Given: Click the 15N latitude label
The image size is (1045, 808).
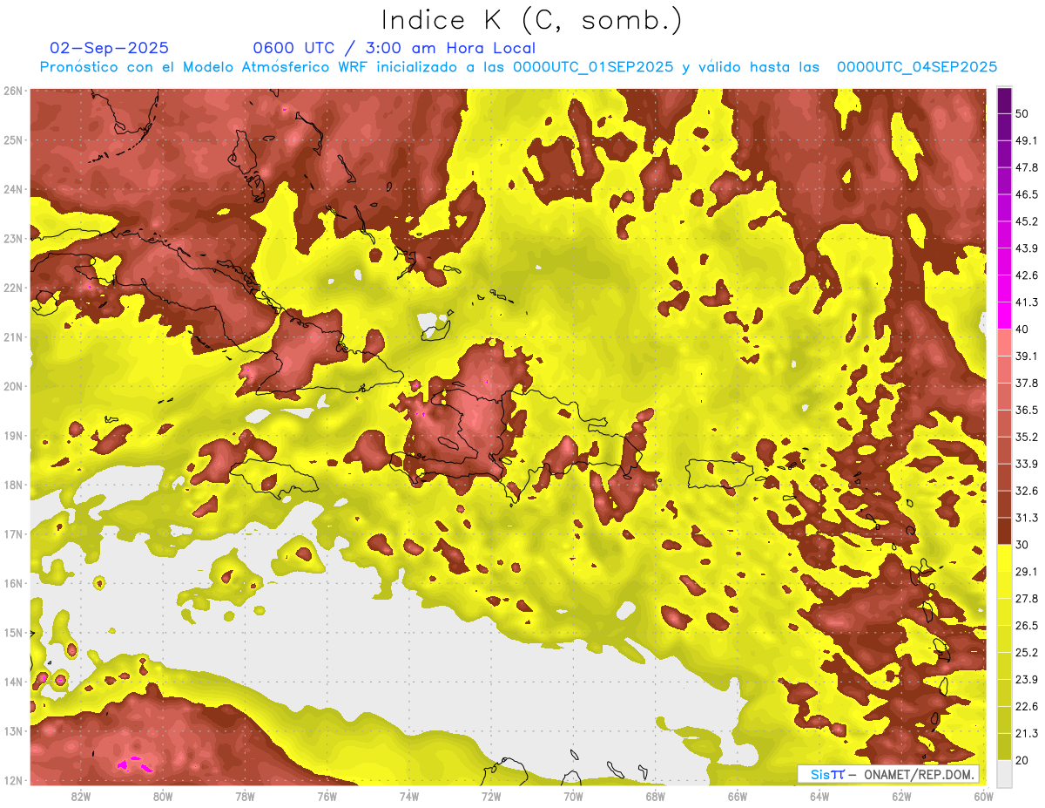Looking at the screenshot, I should point(13,632).
